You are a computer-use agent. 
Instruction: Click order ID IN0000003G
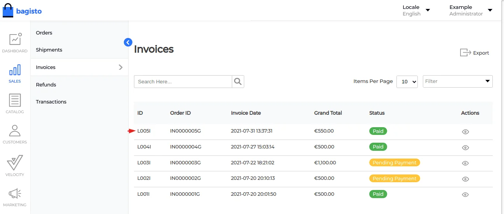click(186, 162)
